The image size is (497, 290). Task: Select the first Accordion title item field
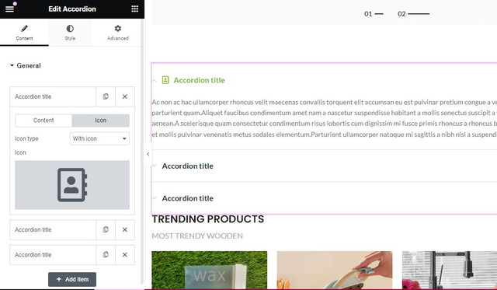coord(53,96)
